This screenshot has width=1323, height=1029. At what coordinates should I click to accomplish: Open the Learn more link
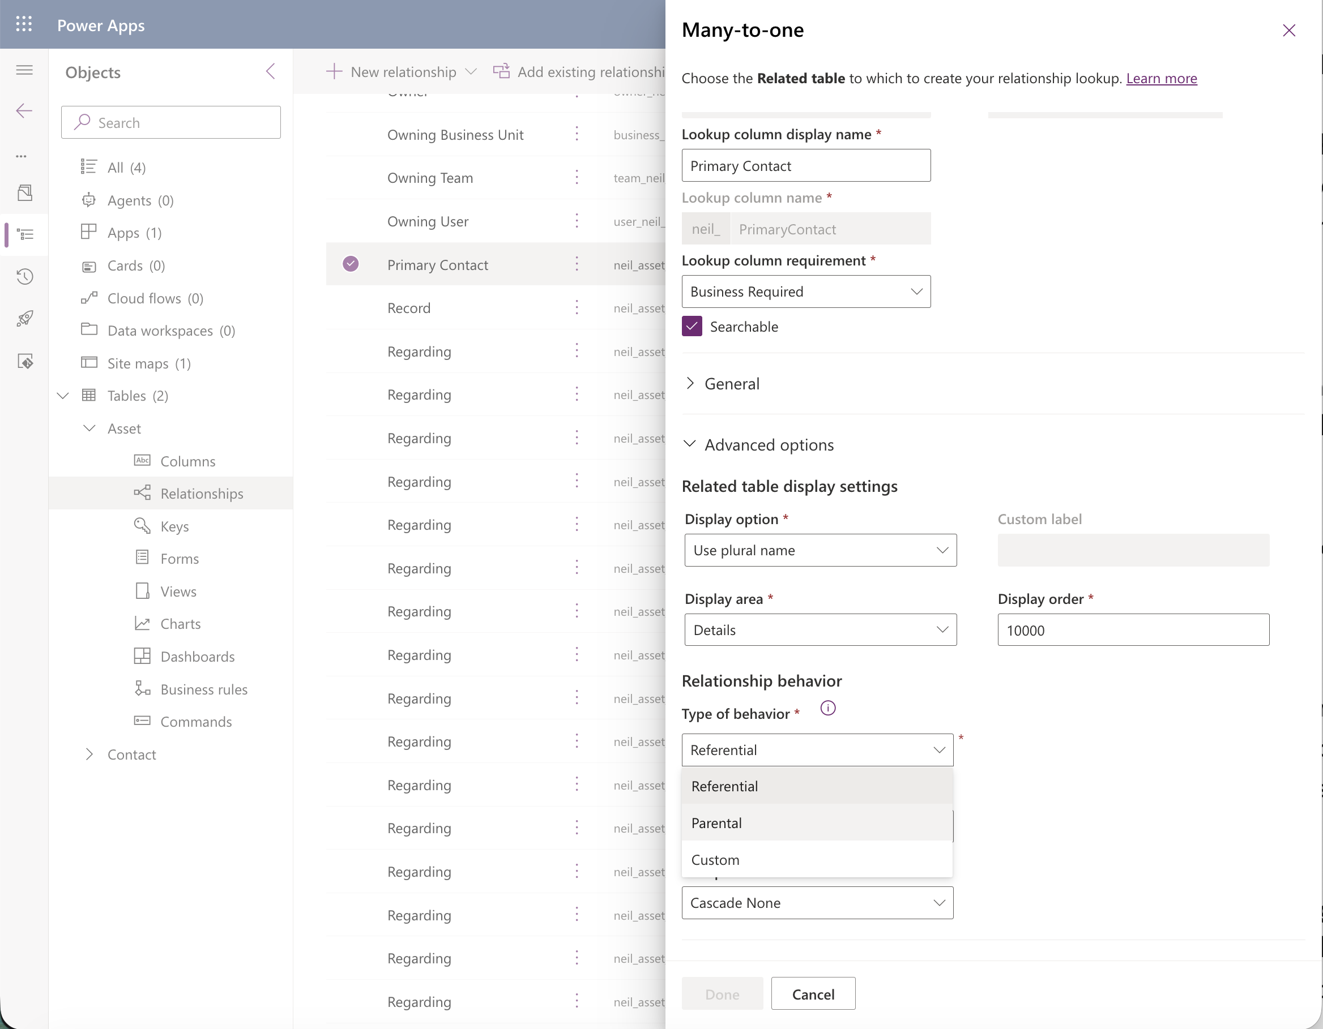point(1161,78)
